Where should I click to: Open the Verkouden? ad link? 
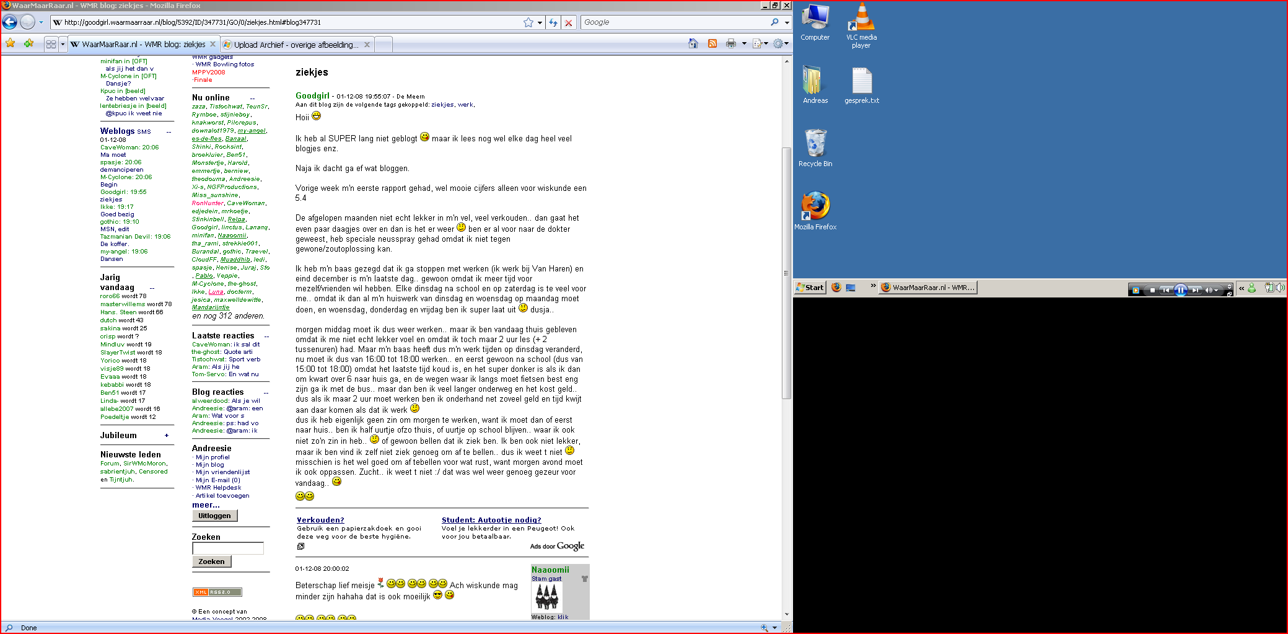coord(320,520)
